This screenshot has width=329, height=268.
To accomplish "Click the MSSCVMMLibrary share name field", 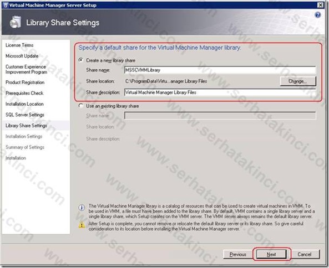I will click(x=220, y=70).
